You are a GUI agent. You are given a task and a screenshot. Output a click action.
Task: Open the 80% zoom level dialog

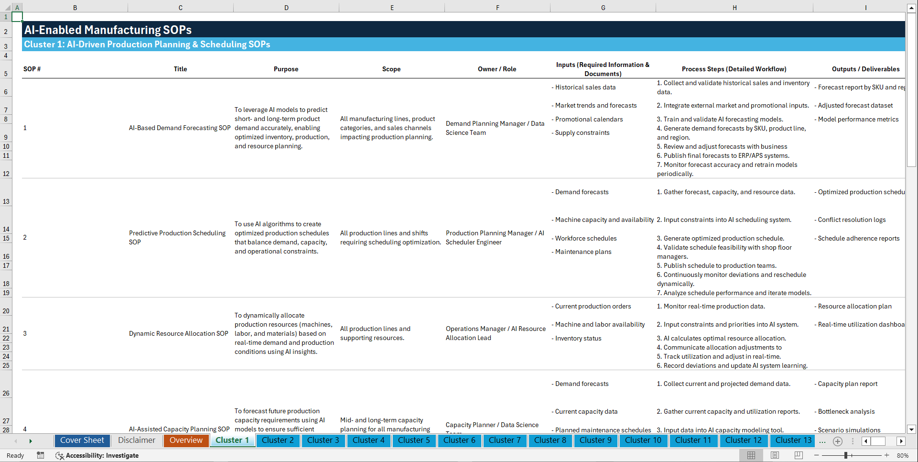(x=903, y=455)
